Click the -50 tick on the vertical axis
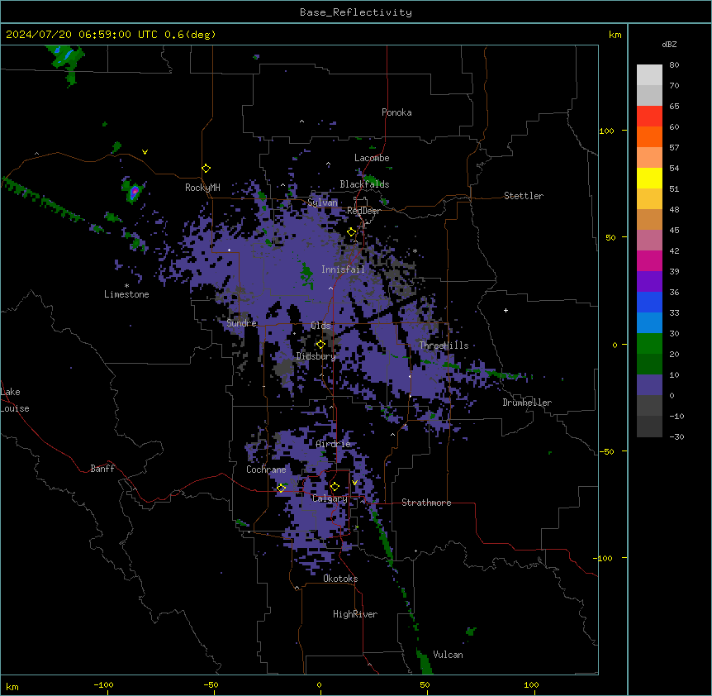The image size is (712, 696). click(606, 451)
